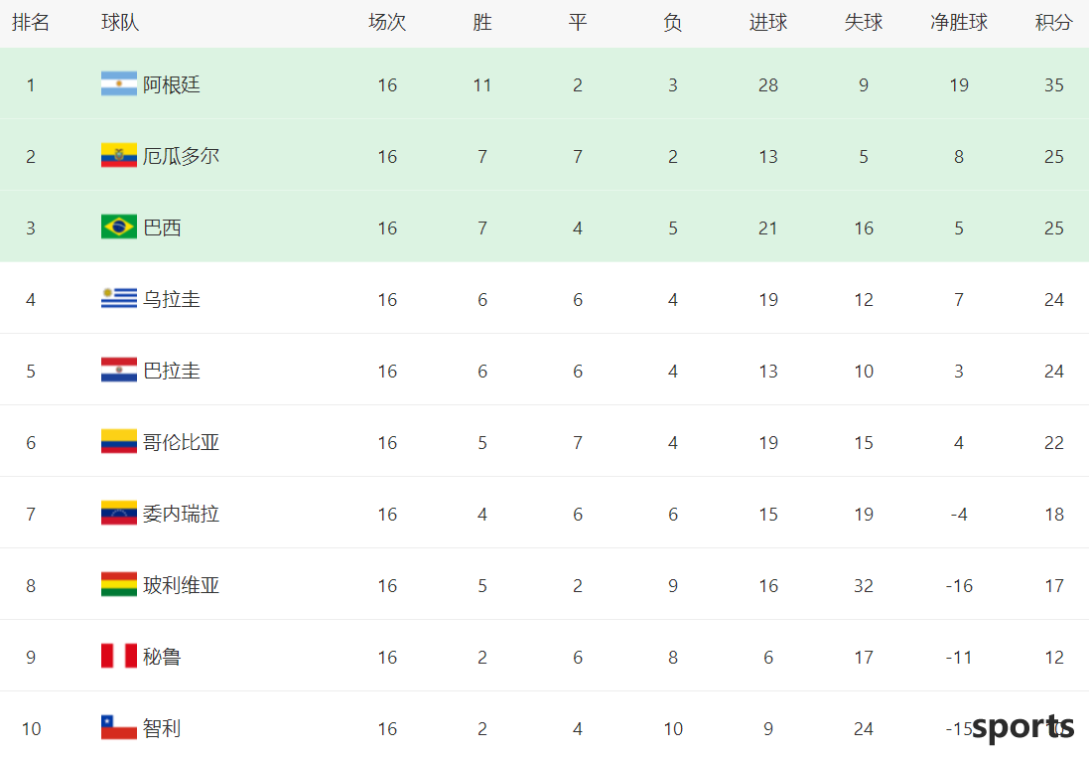
Task: Select the 净胜球 column header
Action: [x=958, y=23]
